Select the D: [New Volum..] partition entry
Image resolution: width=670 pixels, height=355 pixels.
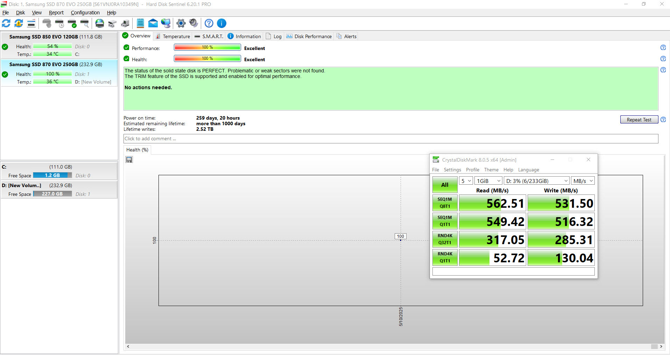59,190
